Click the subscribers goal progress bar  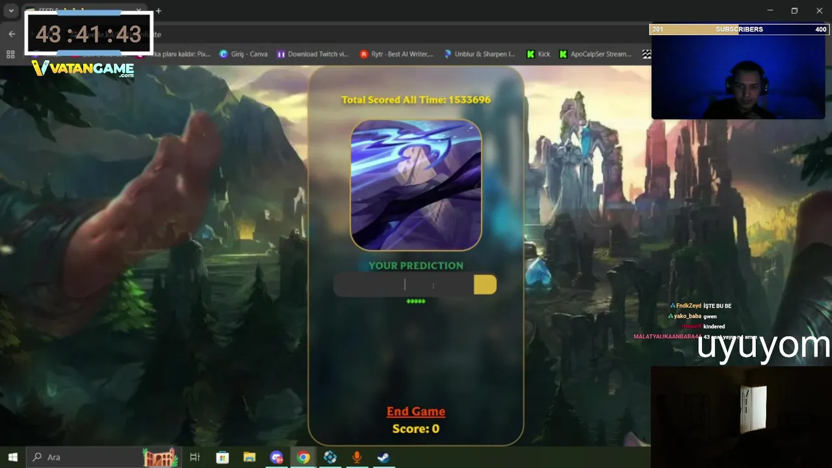tap(740, 29)
